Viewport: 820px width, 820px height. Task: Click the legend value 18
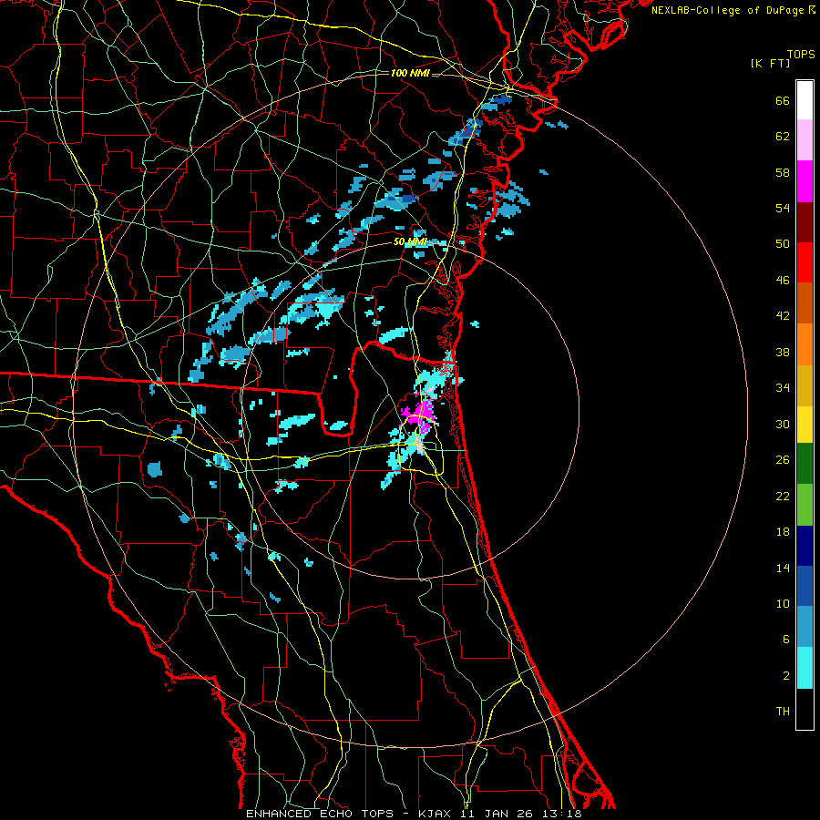(783, 532)
